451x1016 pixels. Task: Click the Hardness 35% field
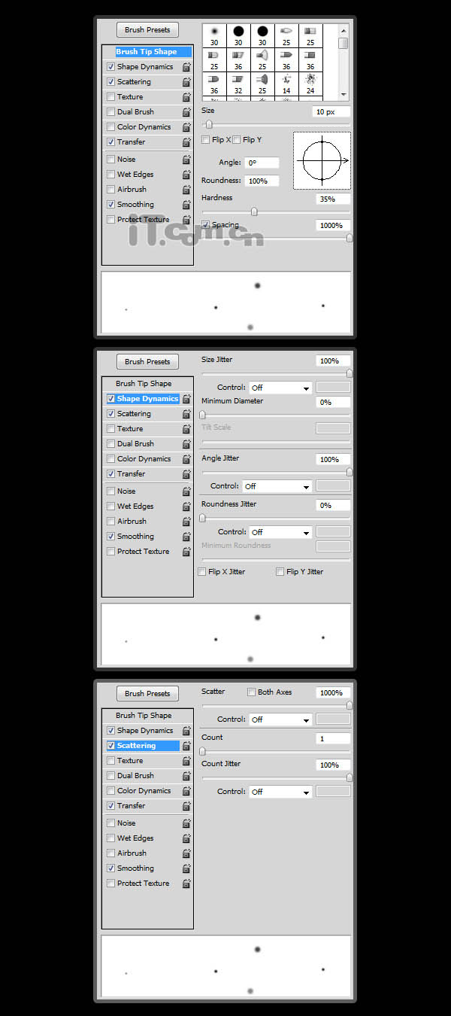point(333,200)
